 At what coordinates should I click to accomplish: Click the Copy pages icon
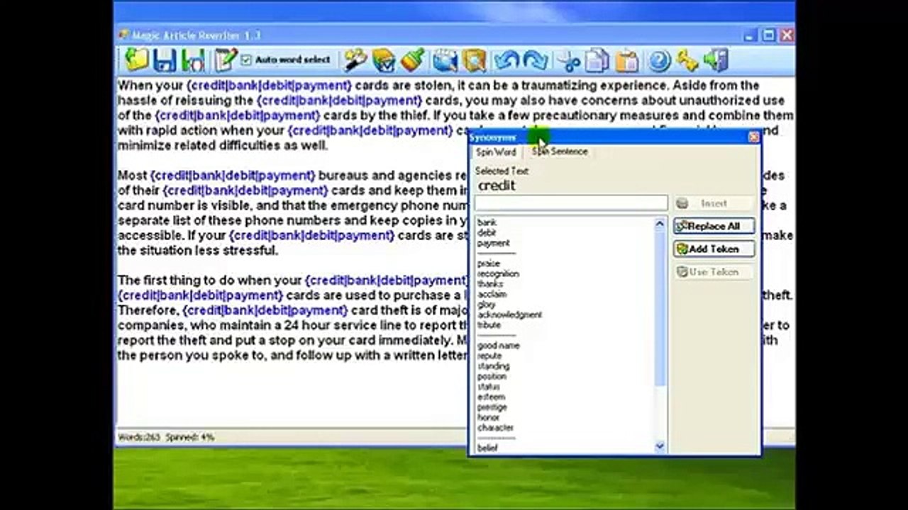pyautogui.click(x=597, y=60)
